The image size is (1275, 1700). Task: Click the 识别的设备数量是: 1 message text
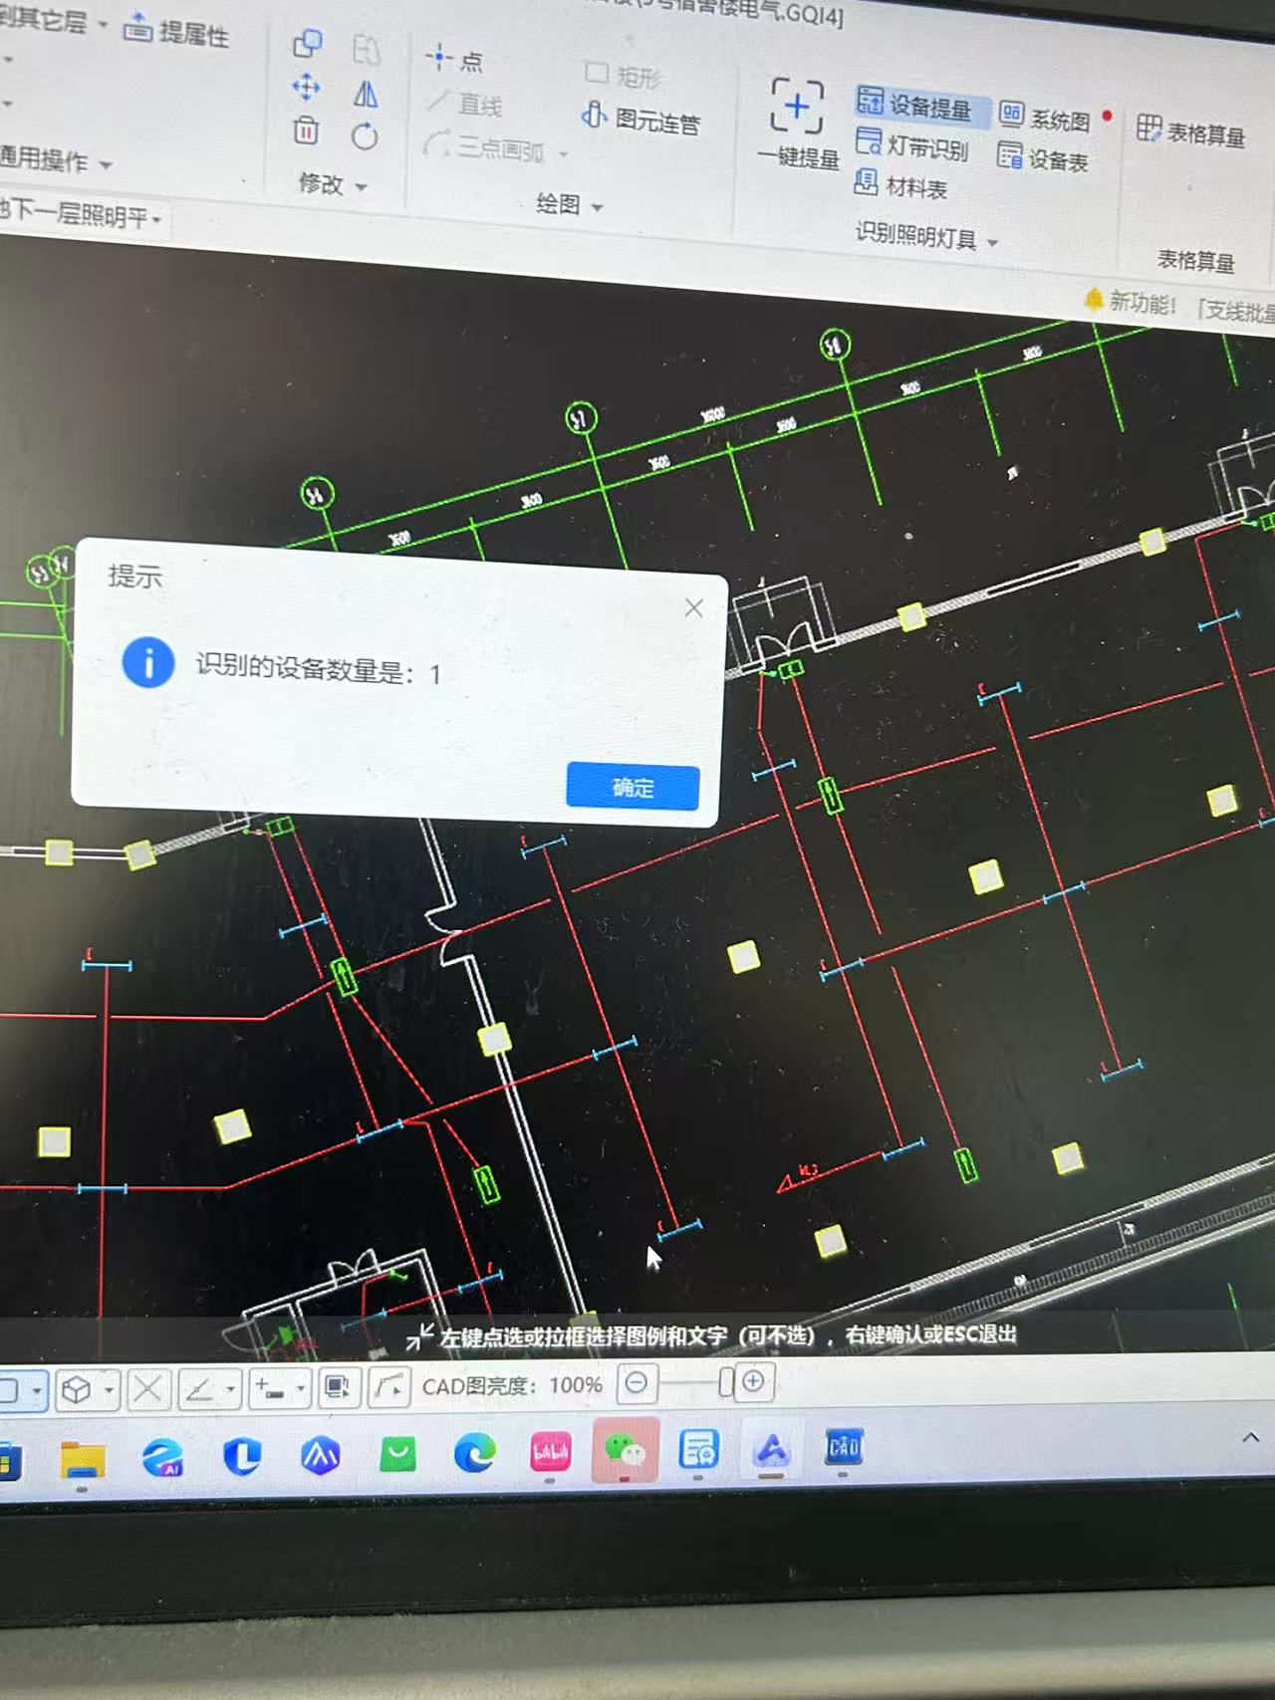(318, 669)
